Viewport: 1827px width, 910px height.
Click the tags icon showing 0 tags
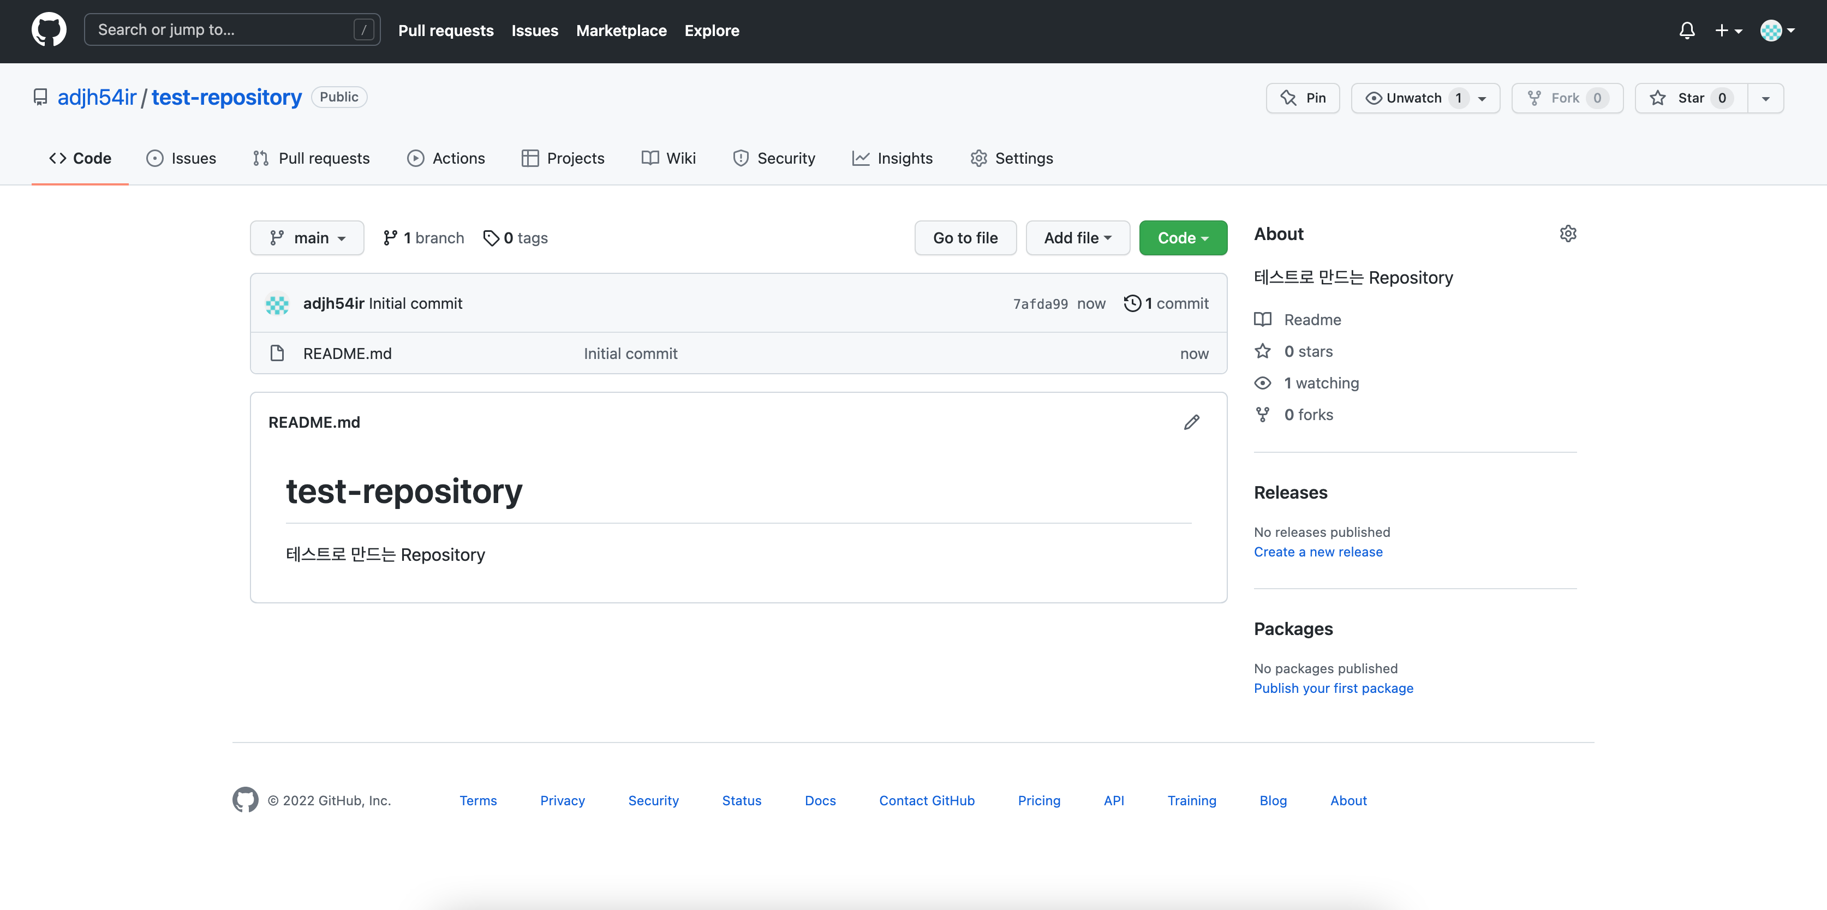tap(491, 238)
